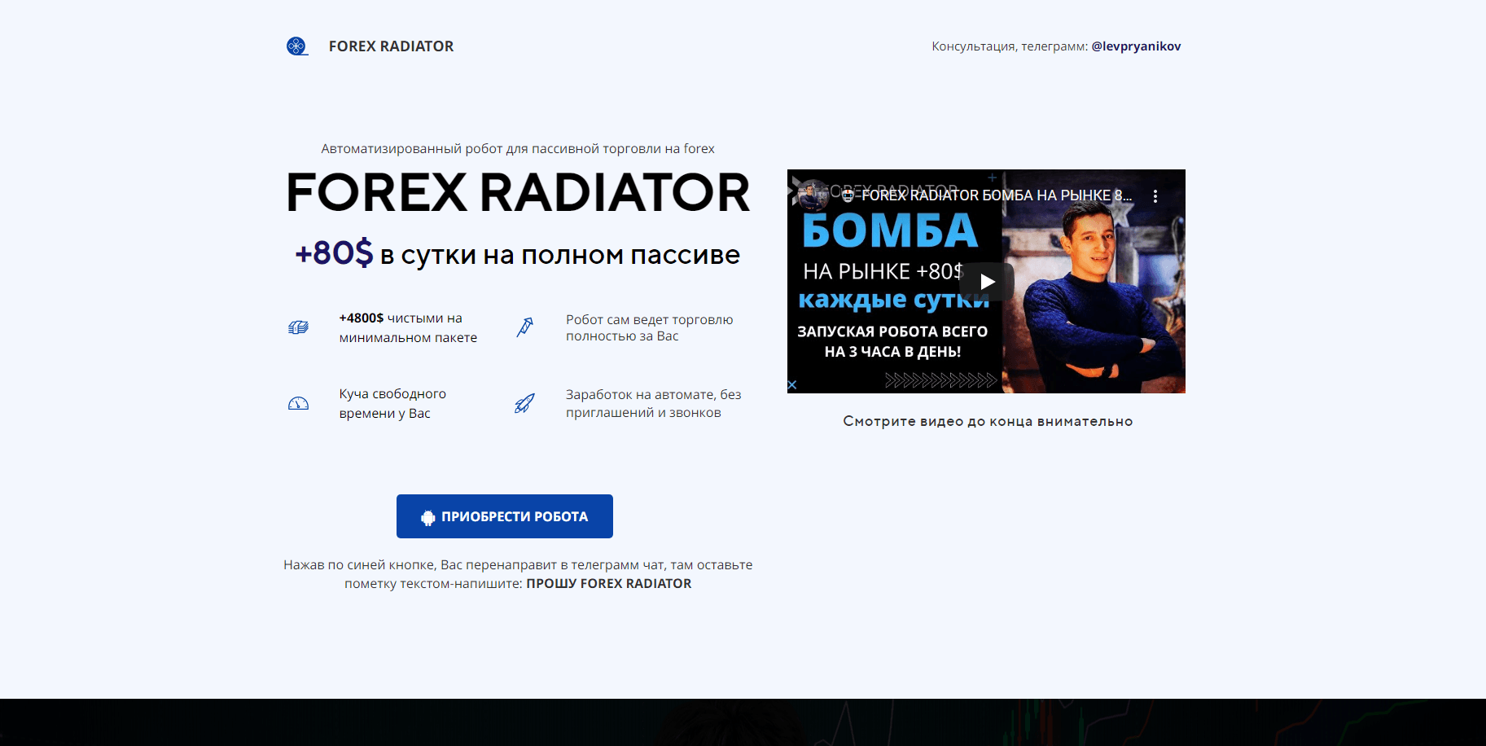Click tagline Автоматизированный робот для пассивной торговли
Viewport: 1486px width, 746px height.
click(518, 148)
